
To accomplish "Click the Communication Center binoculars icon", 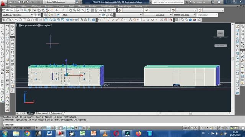I will pyautogui.click(x=186, y=2).
